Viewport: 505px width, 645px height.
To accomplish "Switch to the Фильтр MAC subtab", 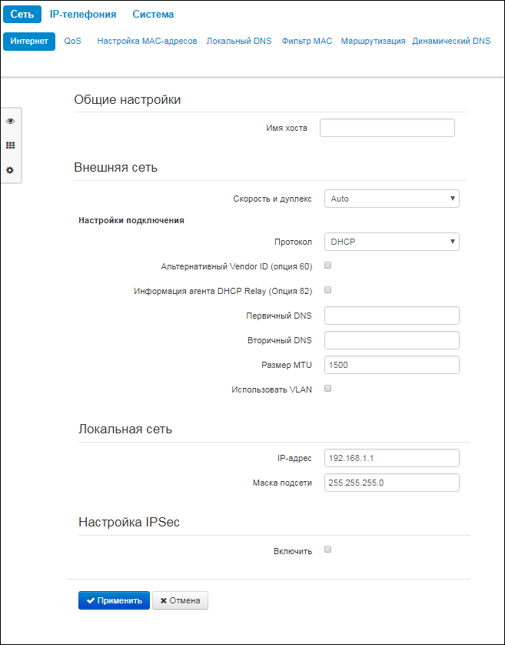I will (307, 42).
